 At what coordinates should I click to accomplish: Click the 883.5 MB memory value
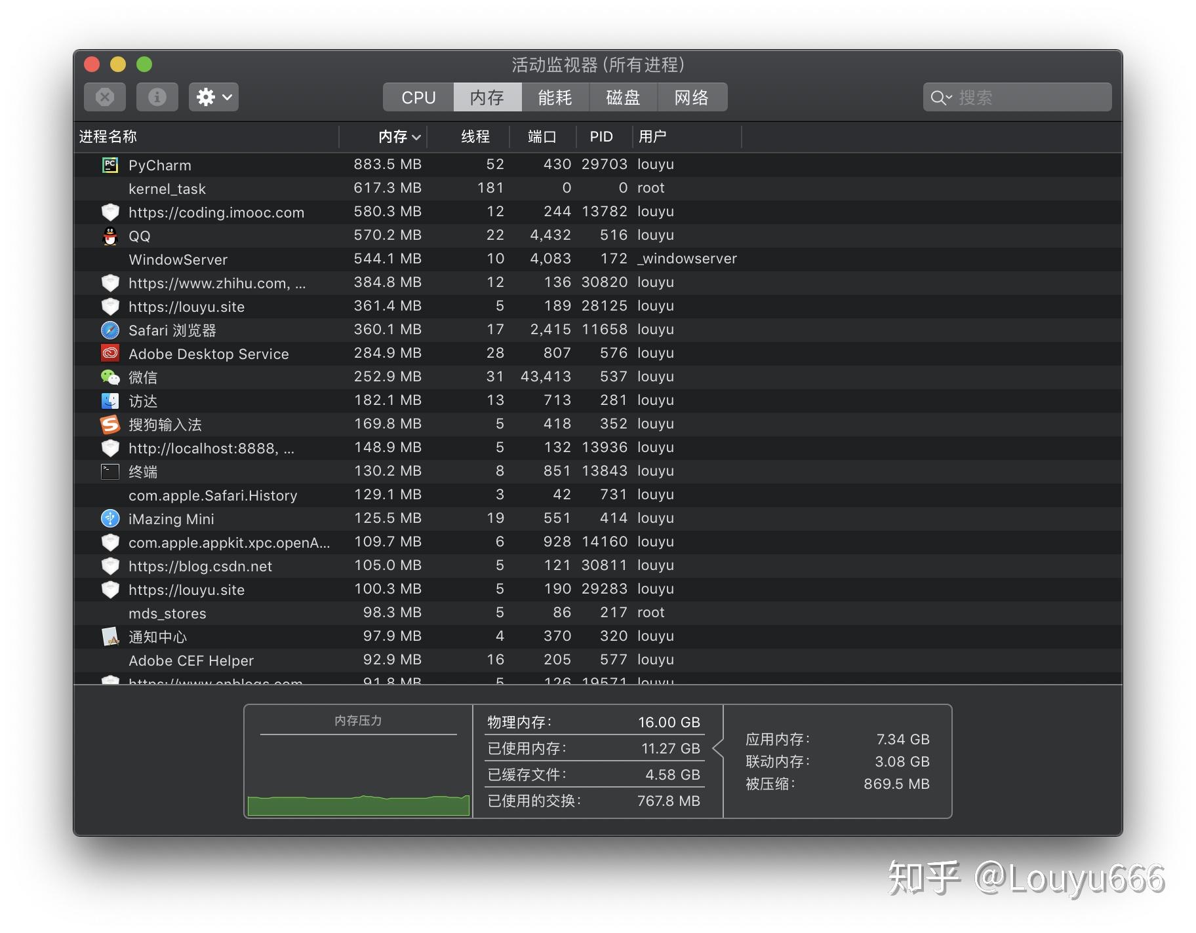[x=388, y=164]
